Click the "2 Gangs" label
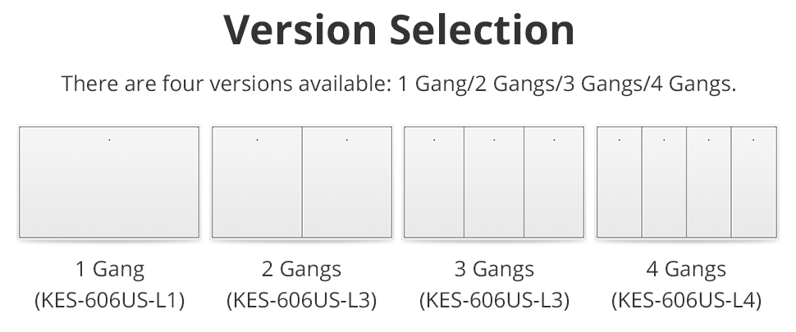The width and height of the screenshot is (796, 332). point(301,269)
